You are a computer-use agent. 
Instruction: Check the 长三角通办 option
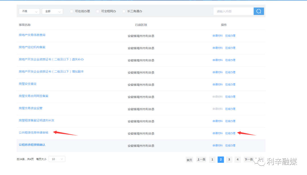coord(124,11)
